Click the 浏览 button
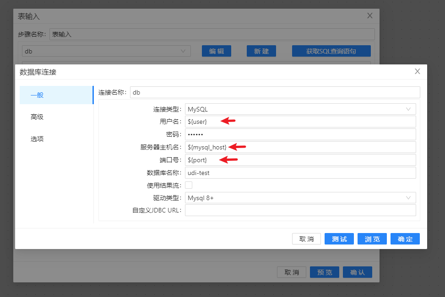The height and width of the screenshot is (297, 445). pos(372,239)
